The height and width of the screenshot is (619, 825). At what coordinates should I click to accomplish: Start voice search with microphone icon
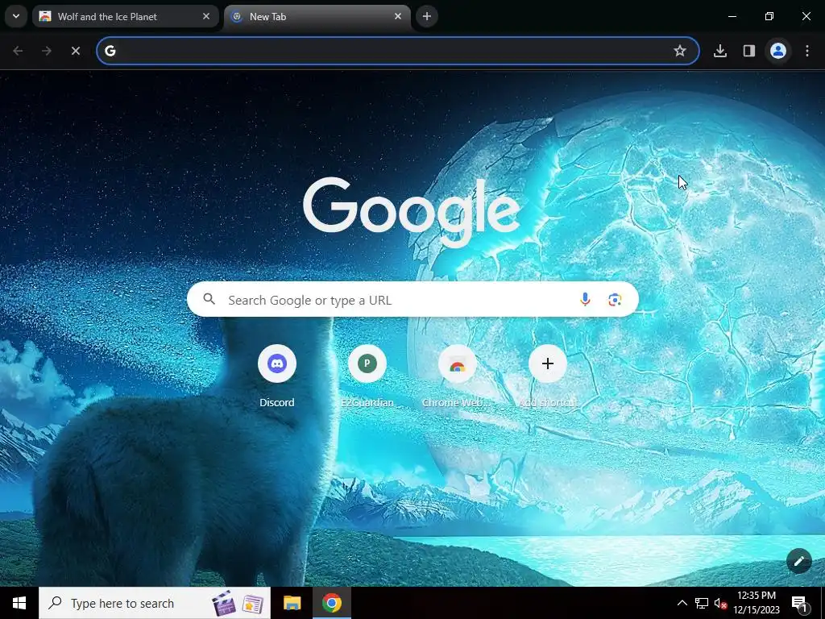pos(585,300)
